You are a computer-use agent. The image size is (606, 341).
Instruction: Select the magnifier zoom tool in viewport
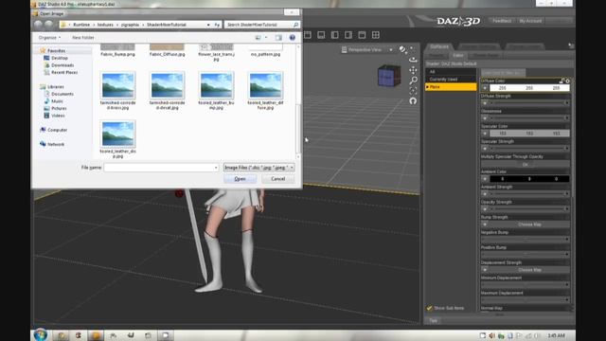click(413, 80)
